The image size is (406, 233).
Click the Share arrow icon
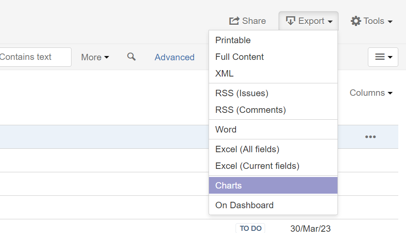coord(234,21)
